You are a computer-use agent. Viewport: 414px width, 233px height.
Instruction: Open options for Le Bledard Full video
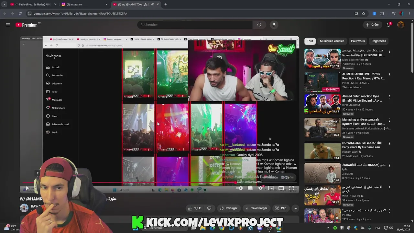tap(389, 51)
